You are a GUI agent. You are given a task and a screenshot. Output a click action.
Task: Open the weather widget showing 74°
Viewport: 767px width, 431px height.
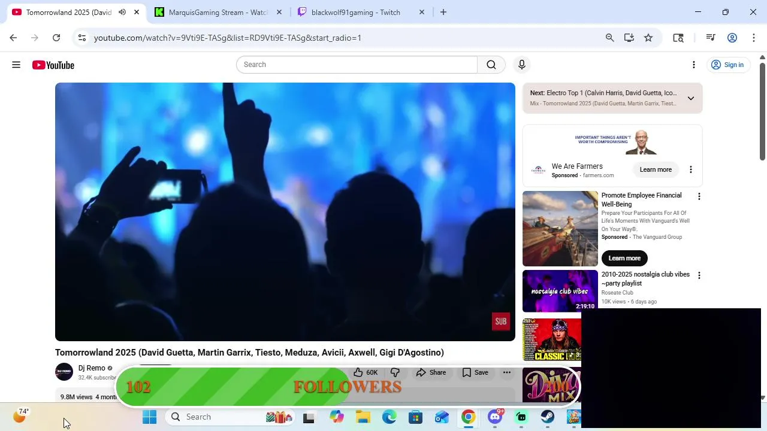(21, 415)
